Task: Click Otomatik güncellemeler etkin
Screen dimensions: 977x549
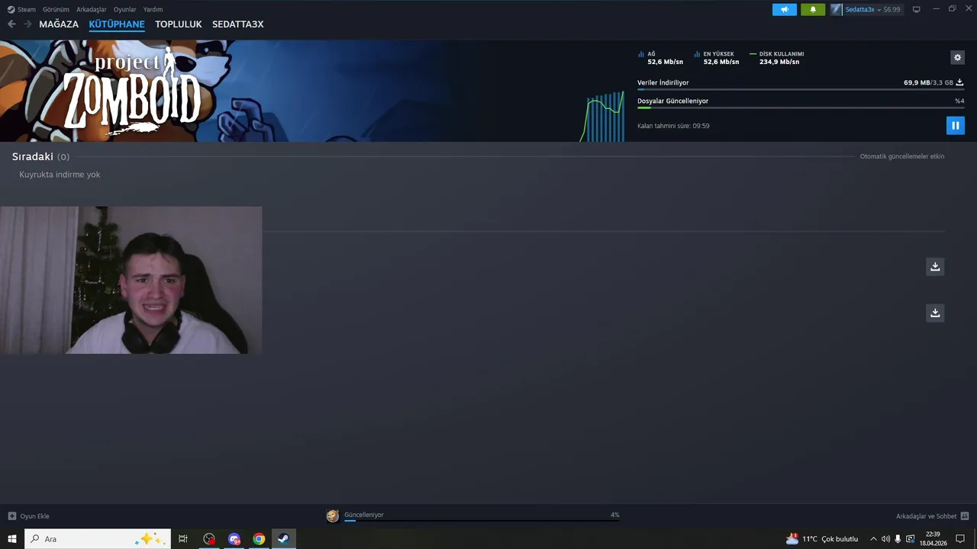Action: [902, 156]
